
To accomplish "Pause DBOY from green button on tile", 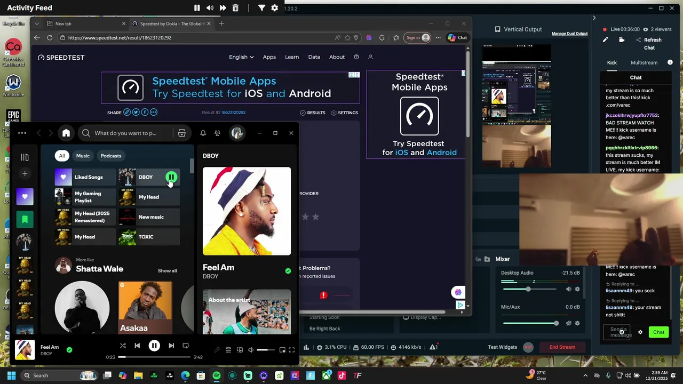I will (171, 177).
